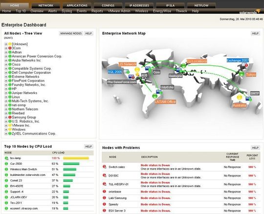Screen dimensions: 264x214
Task: Click the SMTP application icon on map
Action: pos(248,99)
